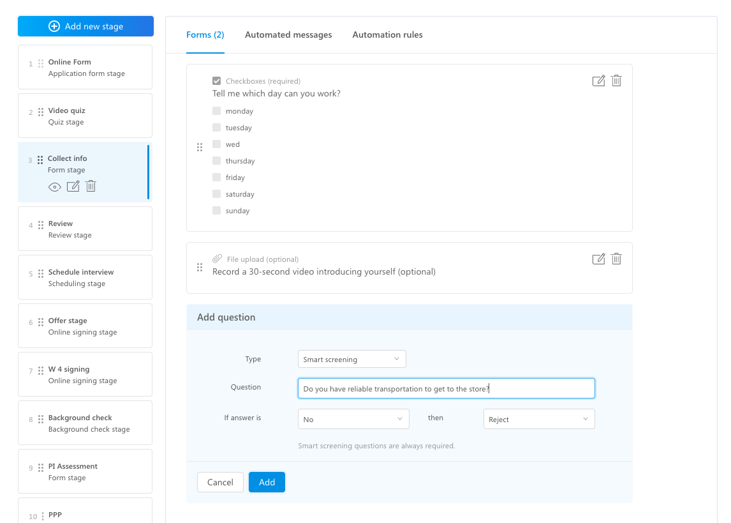Viewport: 731px width, 523px height.
Task: Click the Add new stage button
Action: [85, 26]
